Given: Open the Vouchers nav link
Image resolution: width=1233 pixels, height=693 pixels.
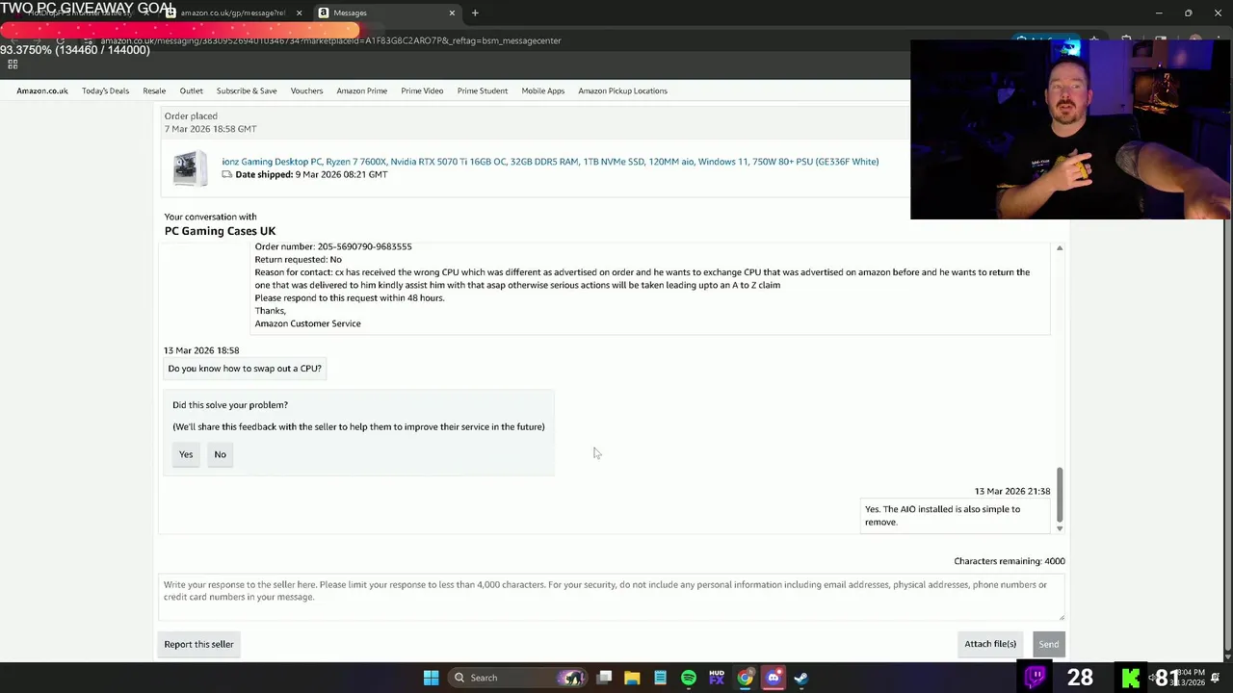Looking at the screenshot, I should 306,90.
